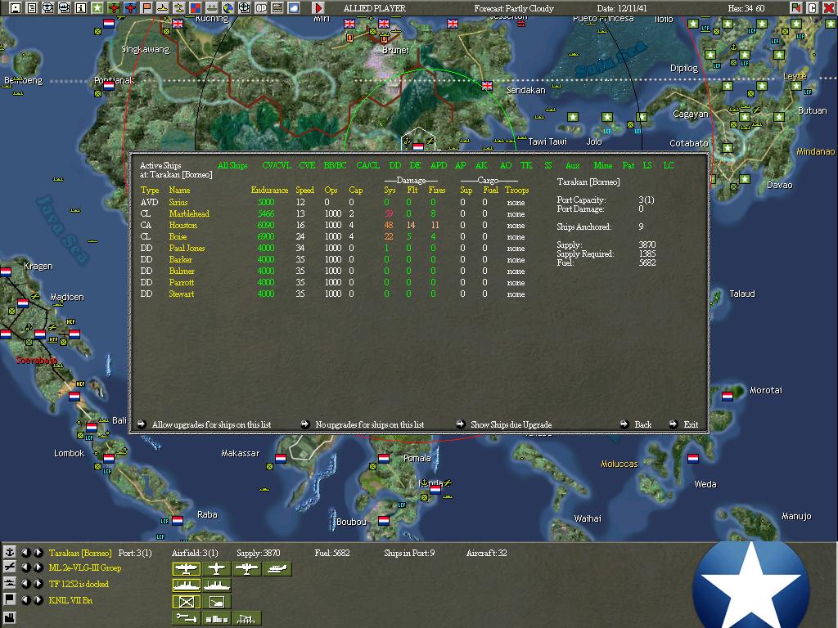Open the orange flag toolbar icon
Image resolution: width=838 pixels, height=628 pixels.
pyautogui.click(x=146, y=7)
